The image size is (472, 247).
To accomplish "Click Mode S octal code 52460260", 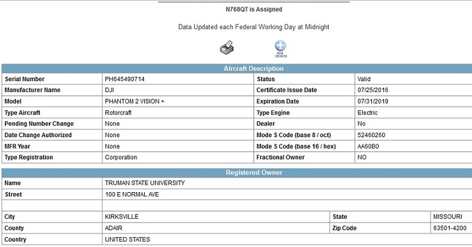I will pyautogui.click(x=371, y=135).
